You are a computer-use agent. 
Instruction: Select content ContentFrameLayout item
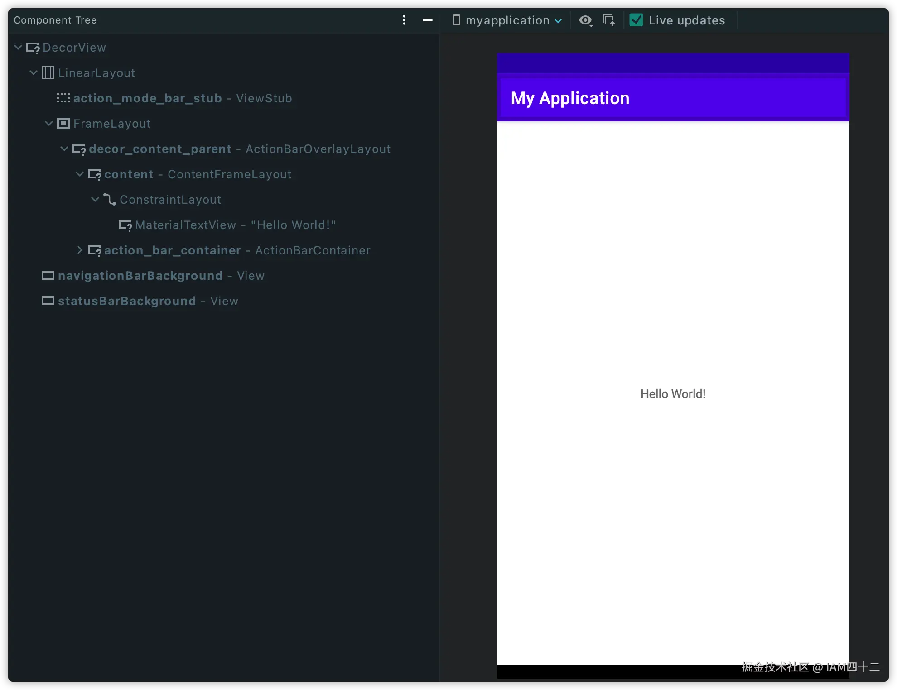(x=198, y=174)
